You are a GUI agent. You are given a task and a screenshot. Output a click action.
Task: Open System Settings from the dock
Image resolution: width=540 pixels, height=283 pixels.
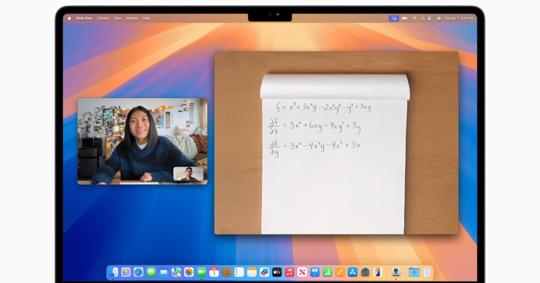(x=365, y=272)
